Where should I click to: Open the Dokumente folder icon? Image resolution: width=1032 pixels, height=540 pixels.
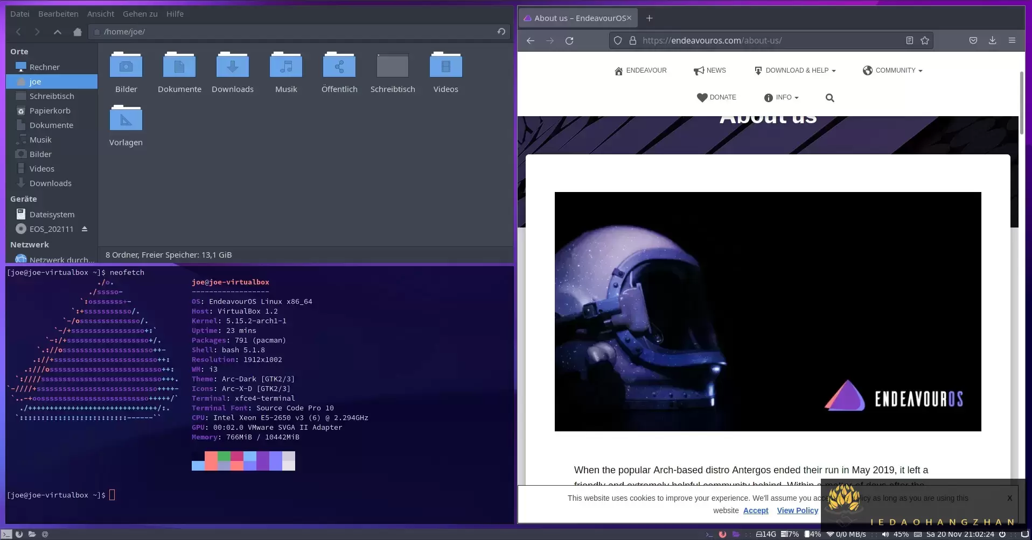[x=179, y=66]
